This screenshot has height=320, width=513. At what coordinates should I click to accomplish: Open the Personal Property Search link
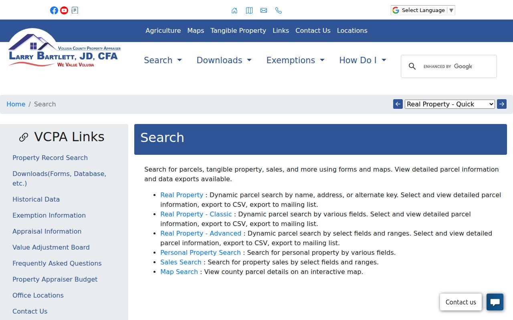(200, 252)
